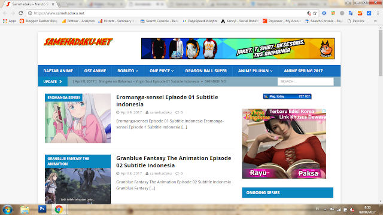Screen dimensions: 383x215
Task: Open File Explorer from the taskbar
Action: (25, 210)
